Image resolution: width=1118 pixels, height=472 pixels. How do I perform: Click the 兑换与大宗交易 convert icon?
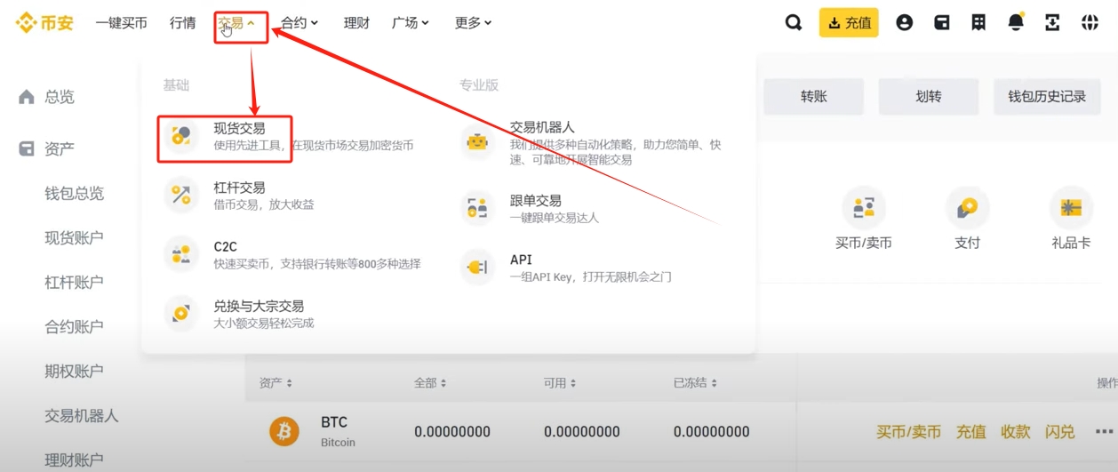pos(181,314)
